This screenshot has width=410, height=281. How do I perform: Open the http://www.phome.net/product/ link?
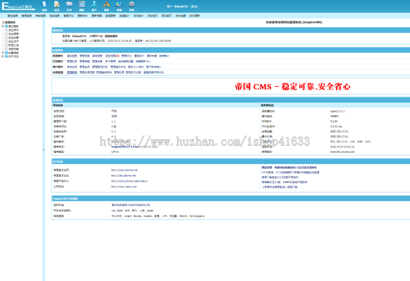pos(129,181)
